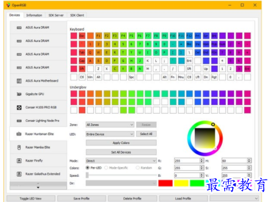Select the ASUS Aura Motherboard icon
Screen dimensions: 272x202
pos(19,81)
